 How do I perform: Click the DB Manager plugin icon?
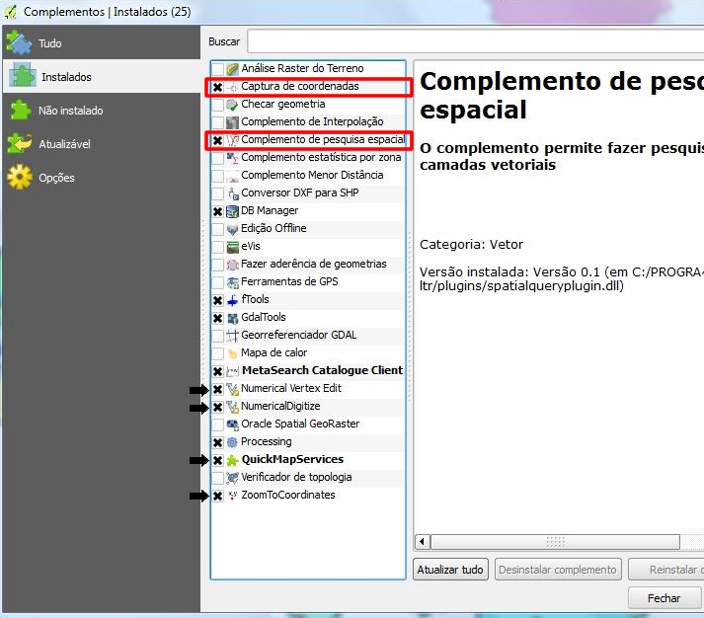pos(232,211)
